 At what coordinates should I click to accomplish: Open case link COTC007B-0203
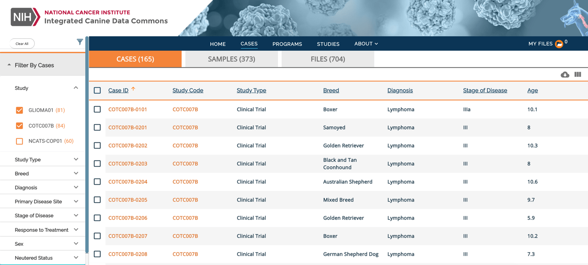(x=128, y=163)
